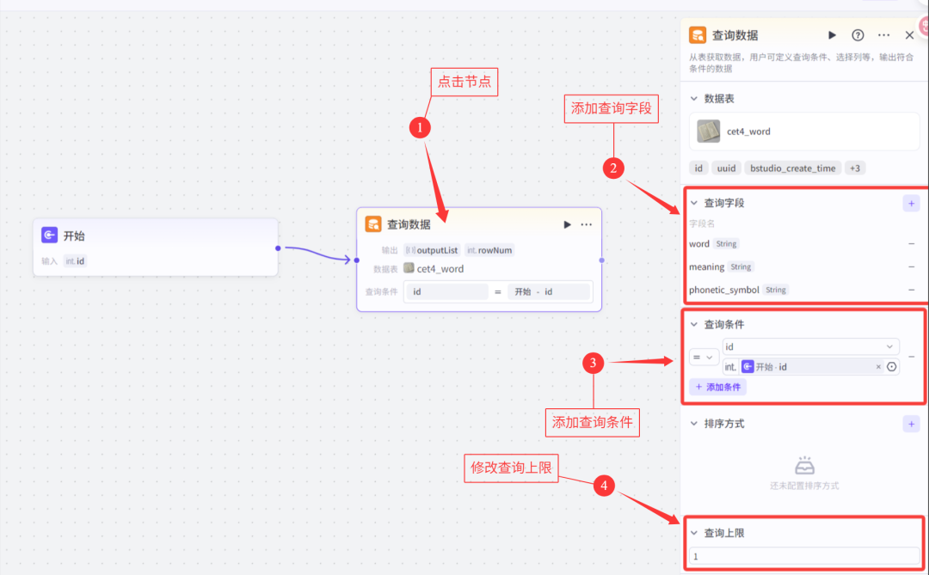Run the 查询数据 node on the canvas

pos(566,224)
